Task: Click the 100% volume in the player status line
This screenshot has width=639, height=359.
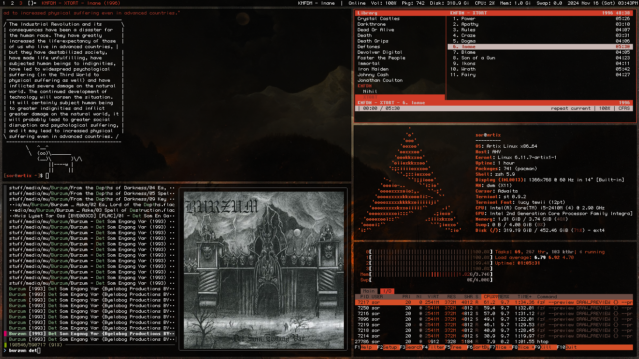Action: 605,108
